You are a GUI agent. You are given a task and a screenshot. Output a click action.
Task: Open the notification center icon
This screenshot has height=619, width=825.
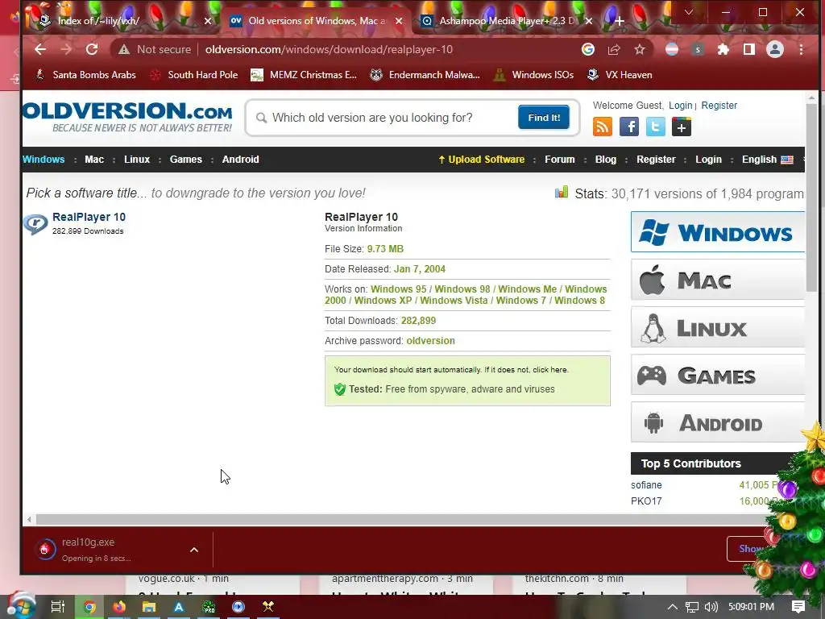[798, 607]
